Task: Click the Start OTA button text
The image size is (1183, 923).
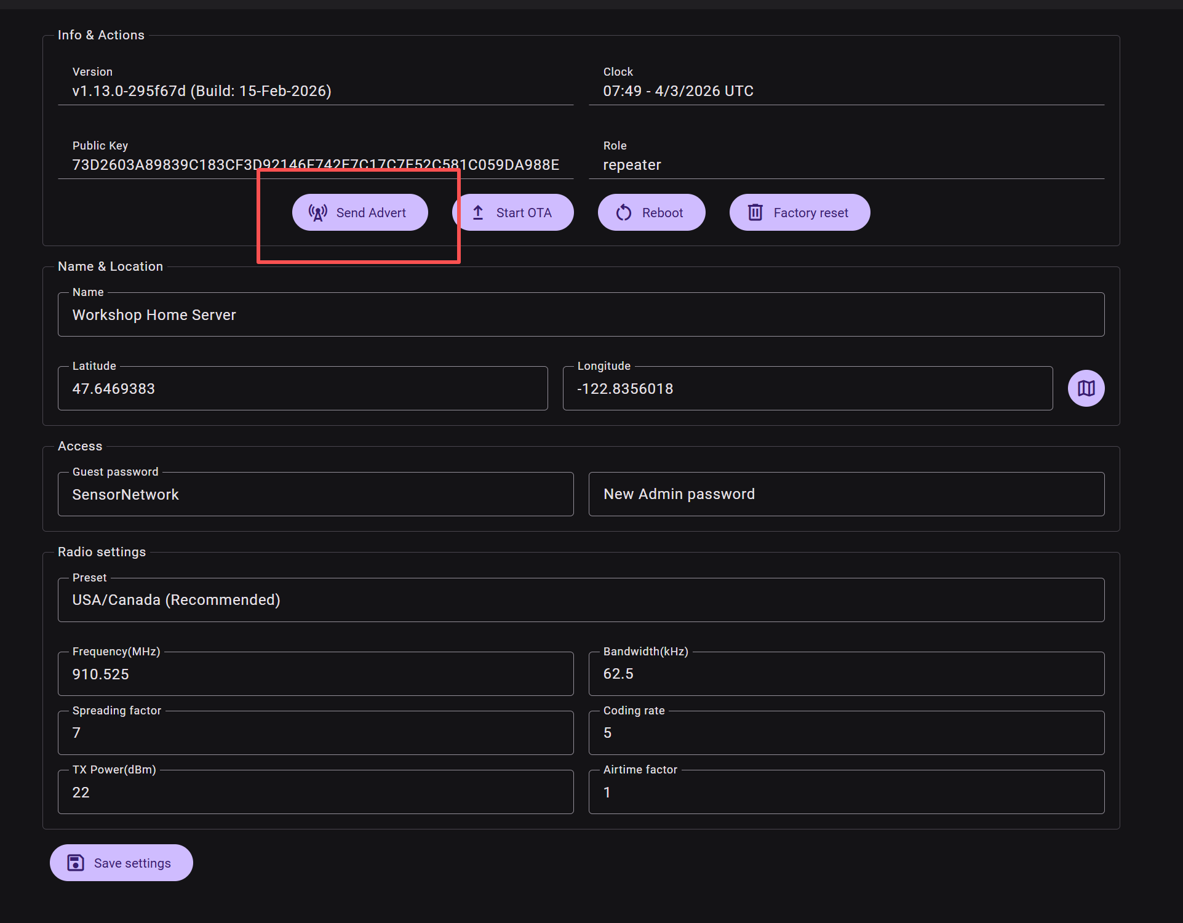Action: [x=524, y=213]
